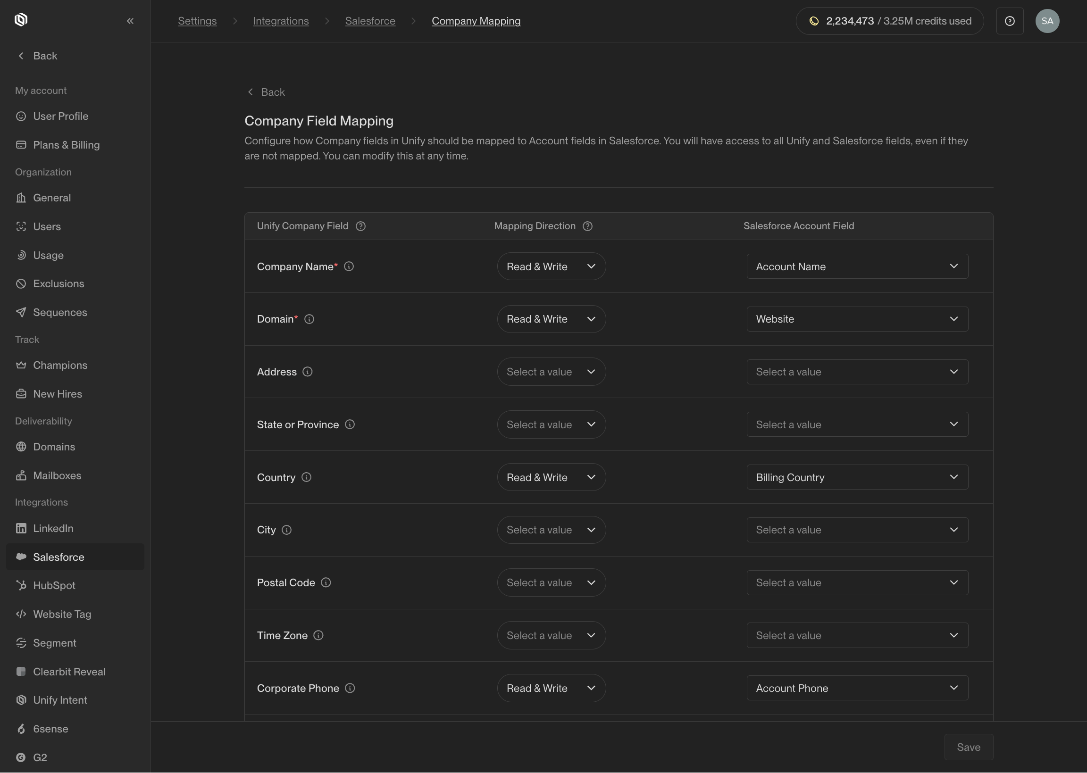Viewport: 1087px width, 773px height.
Task: Collapse the sidebar with double-chevron icon
Action: coord(130,21)
